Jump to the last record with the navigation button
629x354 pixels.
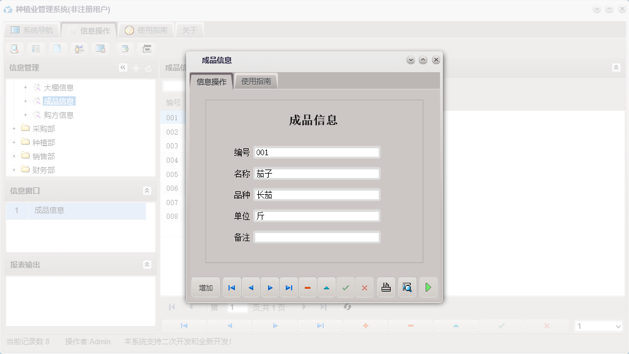pyautogui.click(x=288, y=287)
